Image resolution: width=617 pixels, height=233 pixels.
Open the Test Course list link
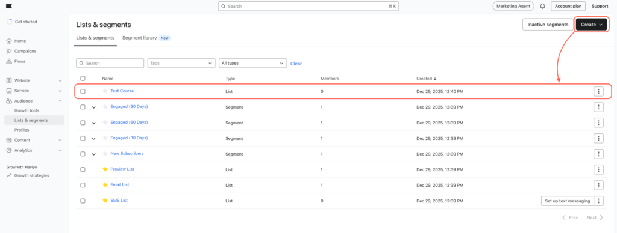coord(122,91)
